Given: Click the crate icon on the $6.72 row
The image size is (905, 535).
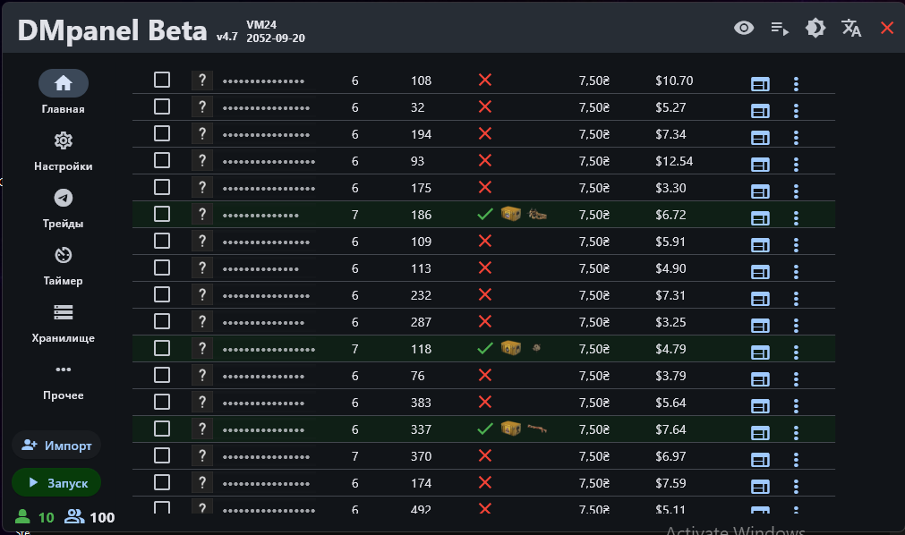Looking at the screenshot, I should point(509,214).
